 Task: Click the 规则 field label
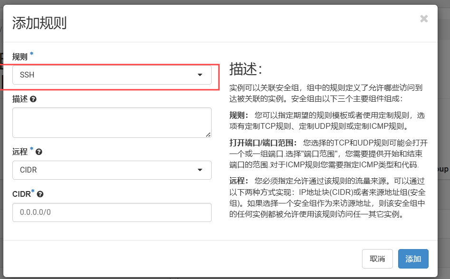point(20,57)
